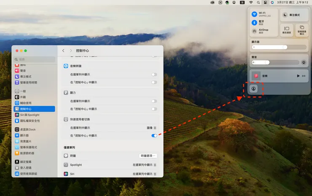
Task: Open Focus mode (專注模式) tile
Action: 294,15
